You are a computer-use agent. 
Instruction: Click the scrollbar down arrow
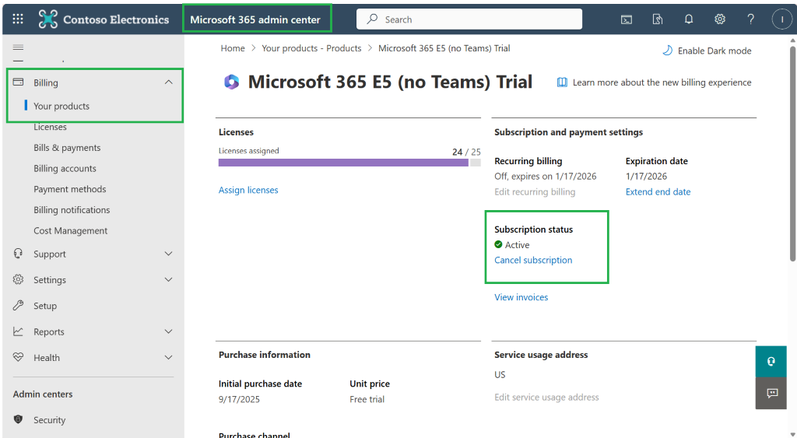pyautogui.click(x=792, y=434)
